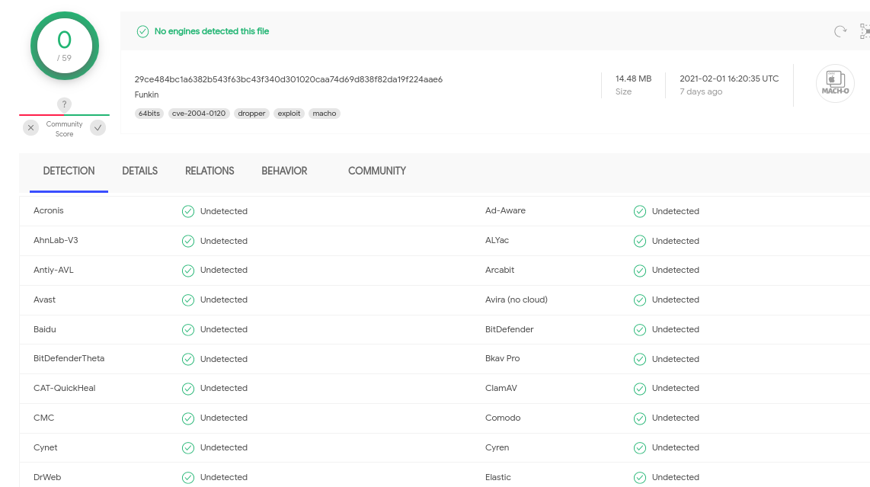This screenshot has width=870, height=487.
Task: Click the cve-2004-0120 tag
Action: (199, 114)
